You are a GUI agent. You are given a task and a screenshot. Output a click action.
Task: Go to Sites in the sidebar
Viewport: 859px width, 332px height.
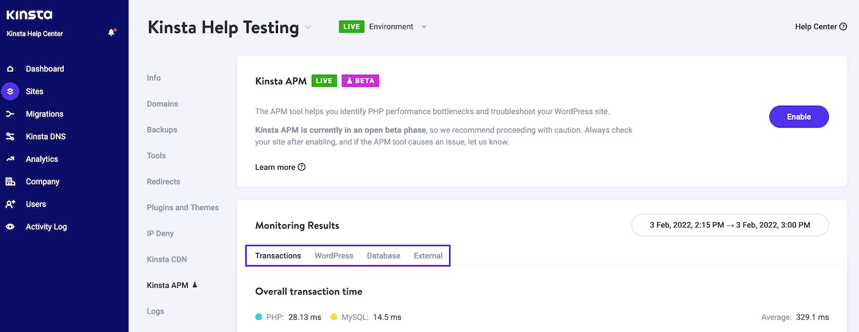point(34,91)
